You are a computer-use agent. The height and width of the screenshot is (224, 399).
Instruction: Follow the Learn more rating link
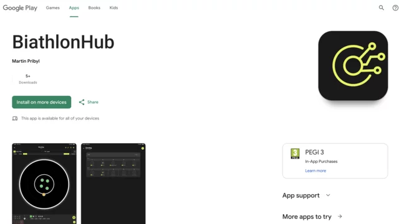(x=315, y=170)
